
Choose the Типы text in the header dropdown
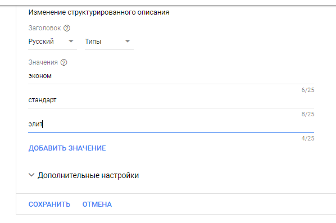click(93, 42)
